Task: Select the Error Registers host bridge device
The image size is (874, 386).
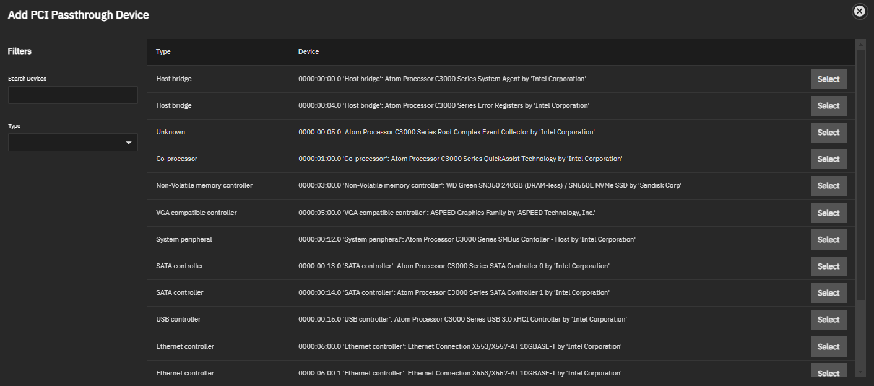Action: [828, 106]
